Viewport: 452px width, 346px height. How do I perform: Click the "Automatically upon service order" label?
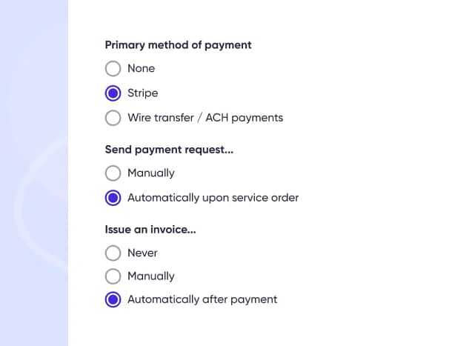[213, 198]
